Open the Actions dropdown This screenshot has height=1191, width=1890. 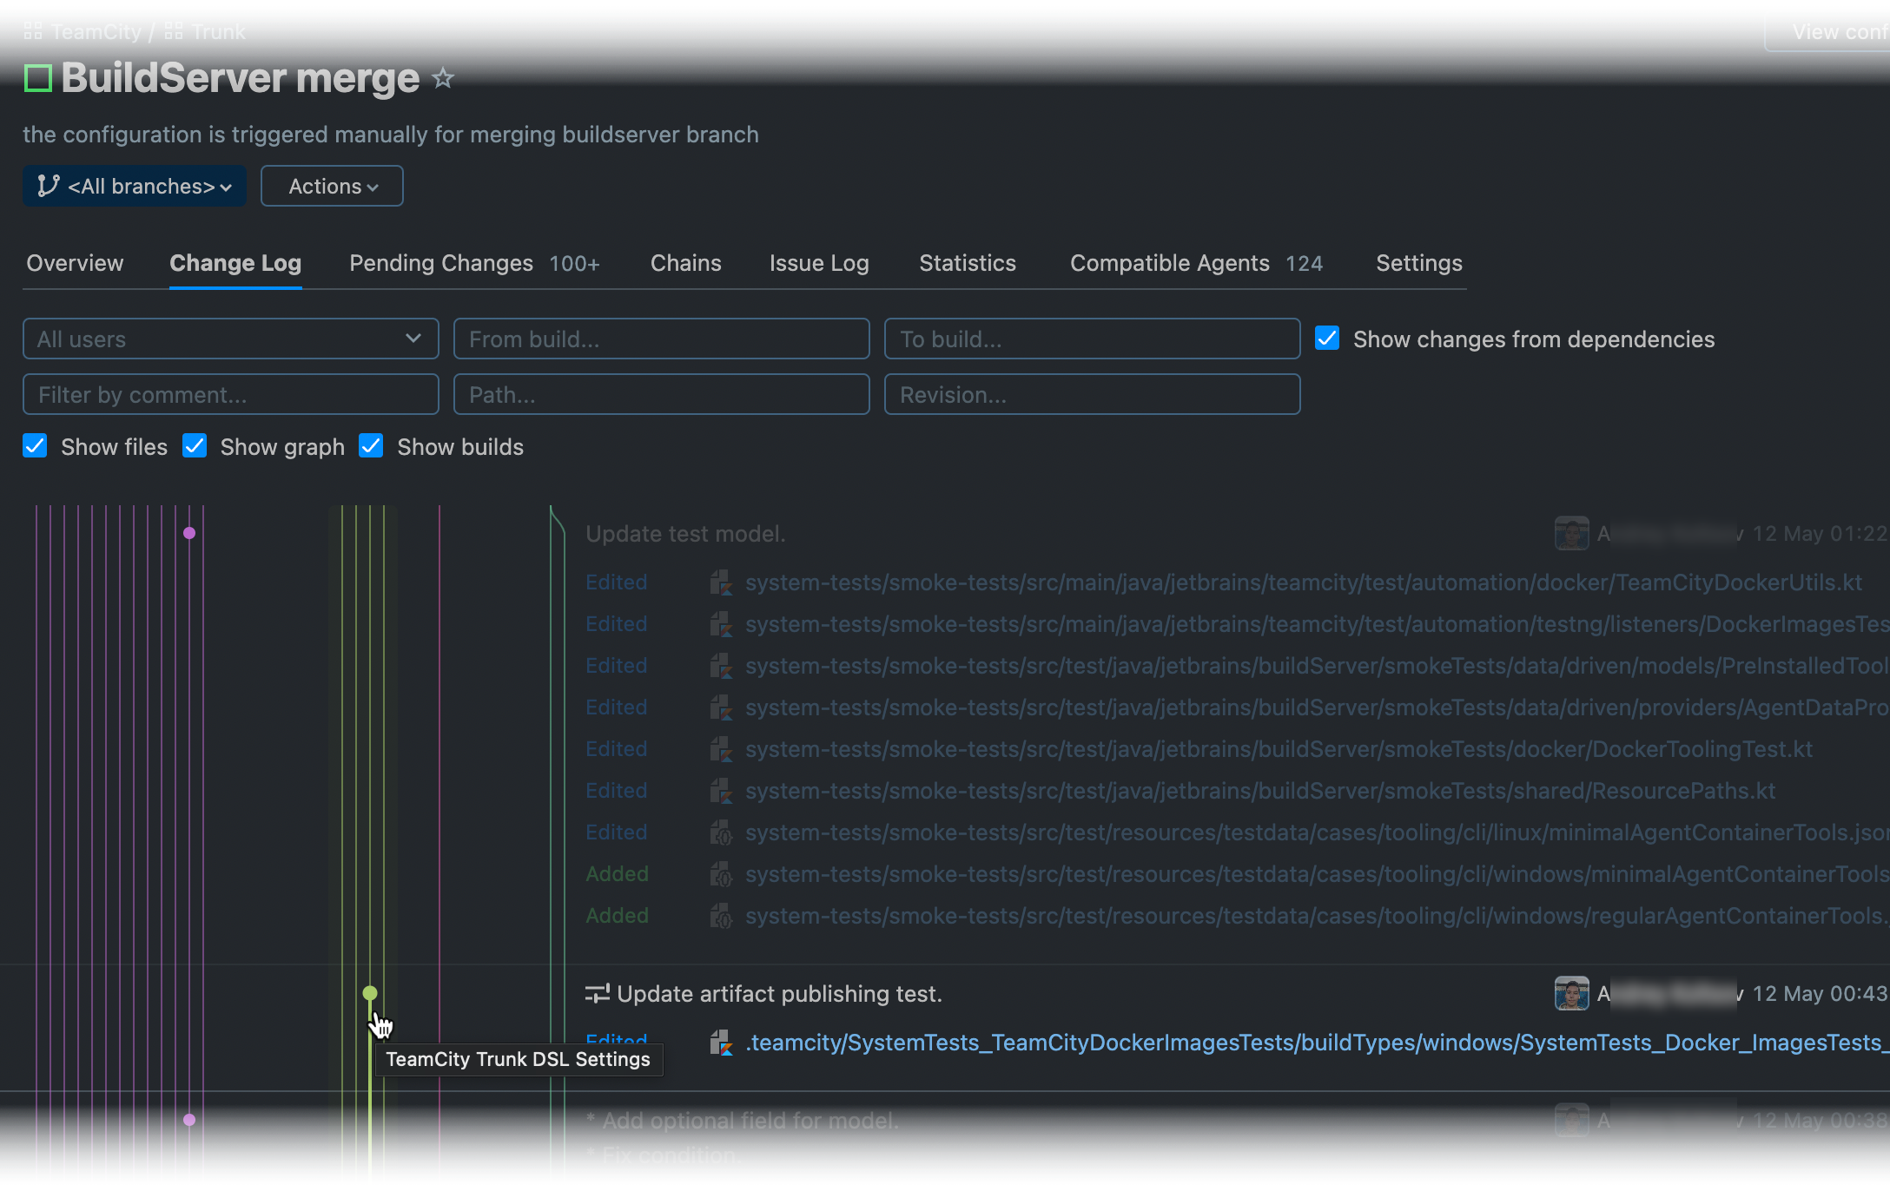click(331, 185)
